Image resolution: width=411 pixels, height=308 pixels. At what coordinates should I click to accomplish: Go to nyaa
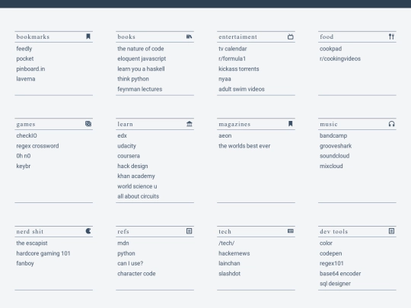pyautogui.click(x=225, y=79)
